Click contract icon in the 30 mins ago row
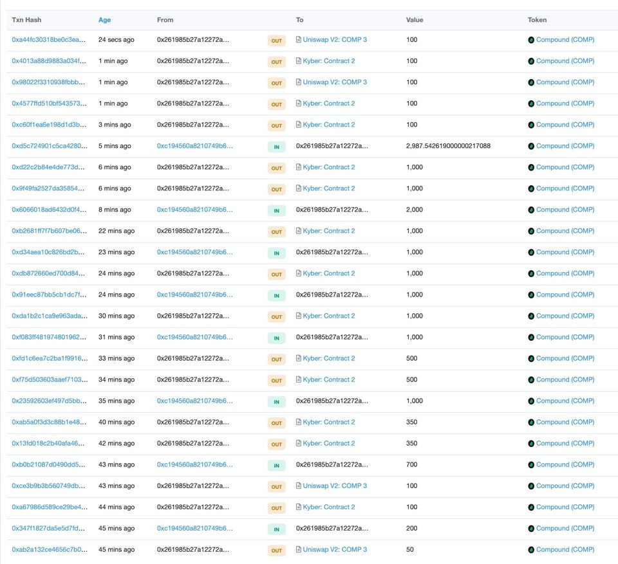 (298, 316)
